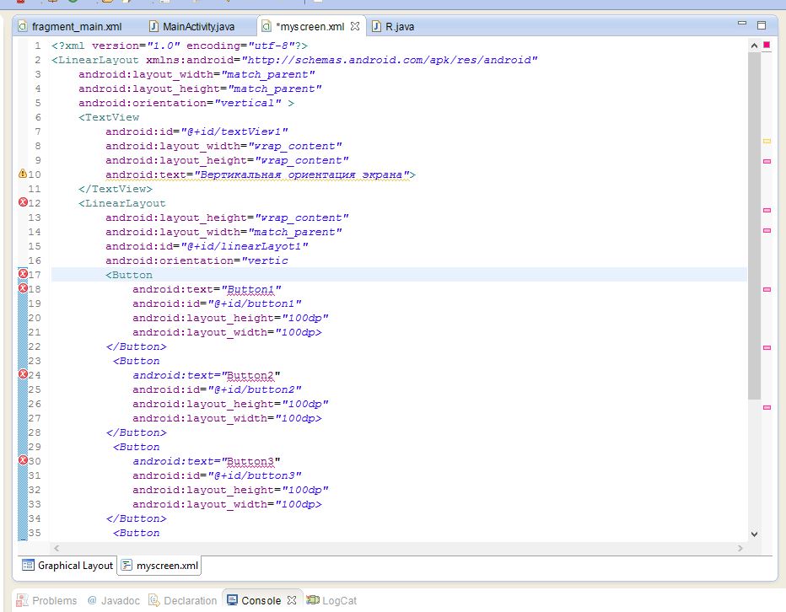The image size is (786, 612).
Task: Click the "@+id/textView1" id value
Action: point(234,132)
